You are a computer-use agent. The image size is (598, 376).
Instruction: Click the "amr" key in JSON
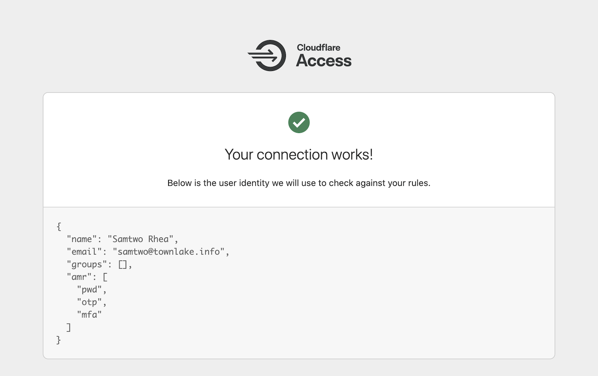tap(79, 277)
